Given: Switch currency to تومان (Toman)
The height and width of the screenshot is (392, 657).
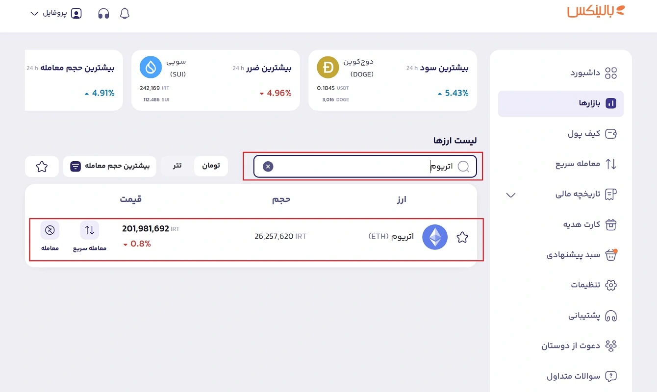Looking at the screenshot, I should [x=211, y=166].
